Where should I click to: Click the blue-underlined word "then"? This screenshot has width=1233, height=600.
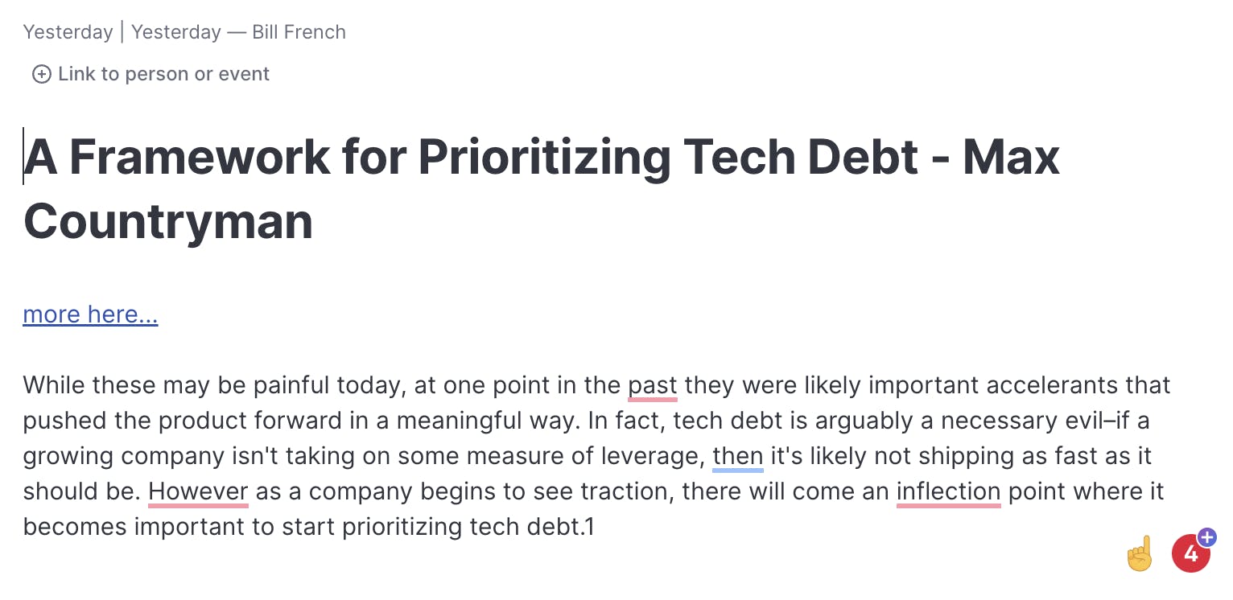click(x=737, y=456)
